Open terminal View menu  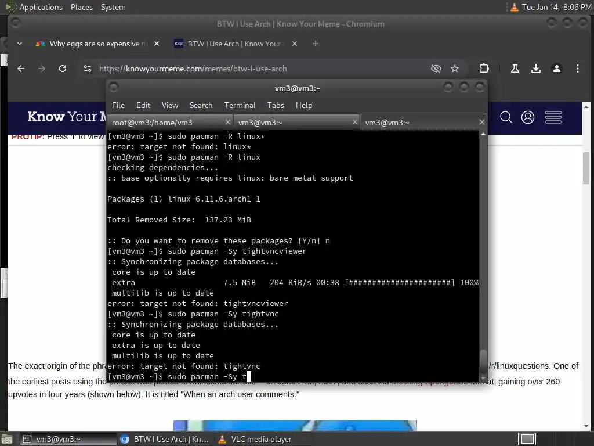tap(170, 106)
